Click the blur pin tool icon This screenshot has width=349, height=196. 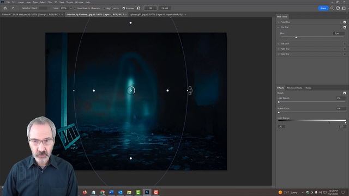coord(13,8)
